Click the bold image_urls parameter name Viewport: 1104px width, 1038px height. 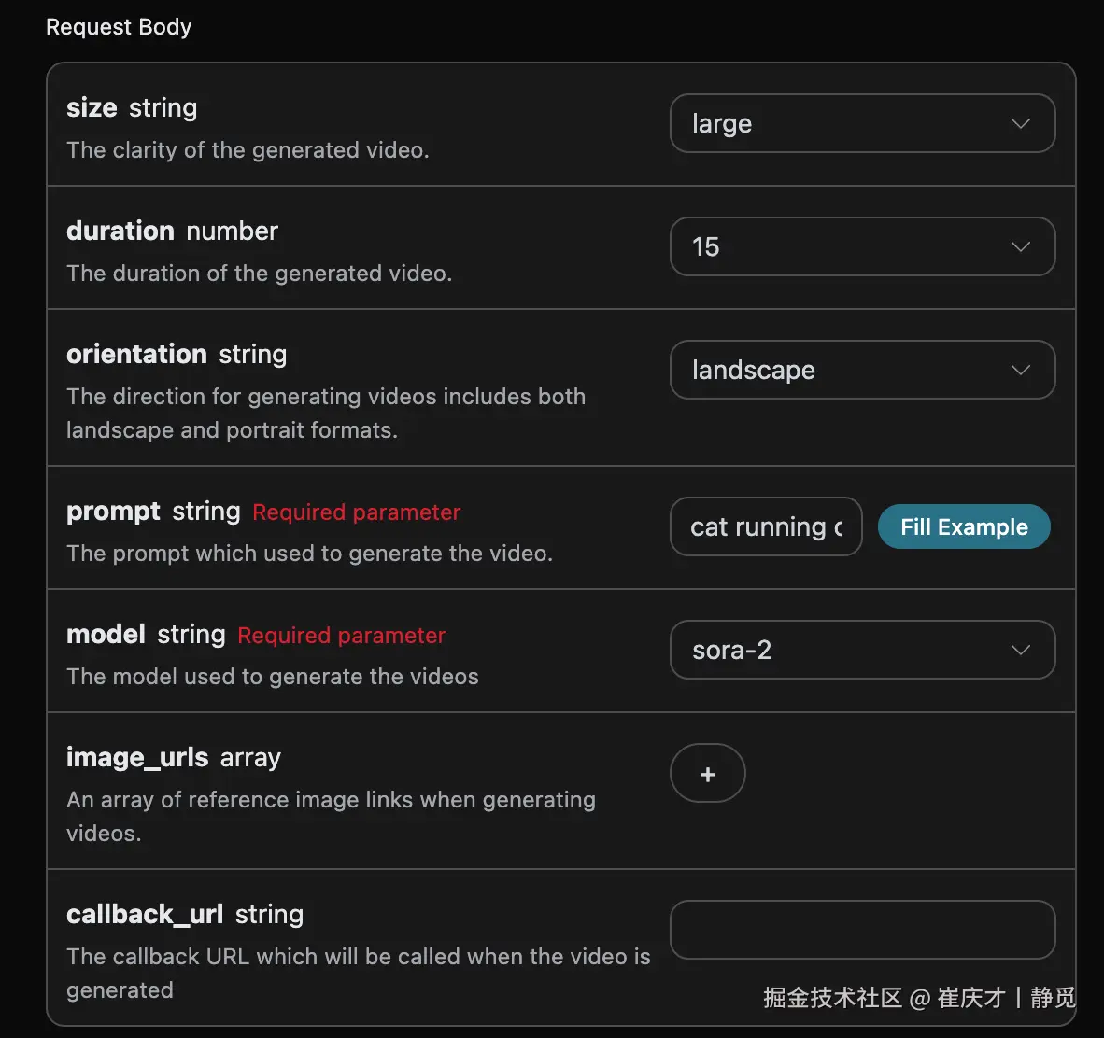pyautogui.click(x=137, y=758)
